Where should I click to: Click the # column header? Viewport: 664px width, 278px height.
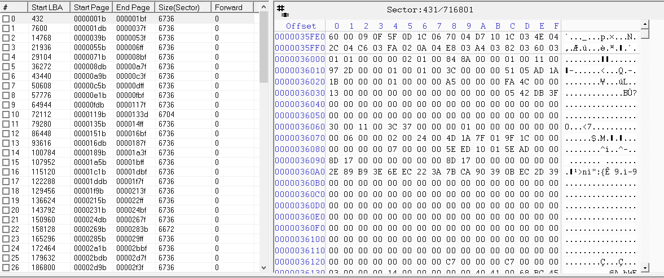14,7
